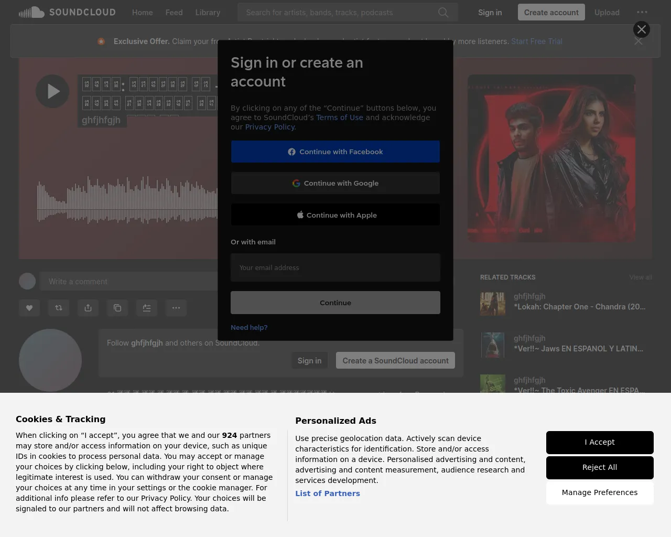Screen dimensions: 671x537
Task: Repost the track
Action: click(59, 308)
